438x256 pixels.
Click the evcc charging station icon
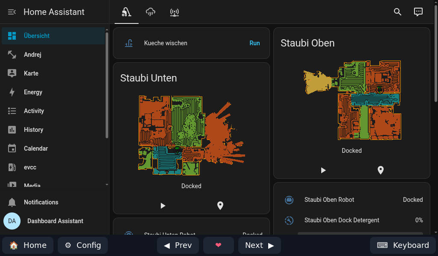(12, 167)
